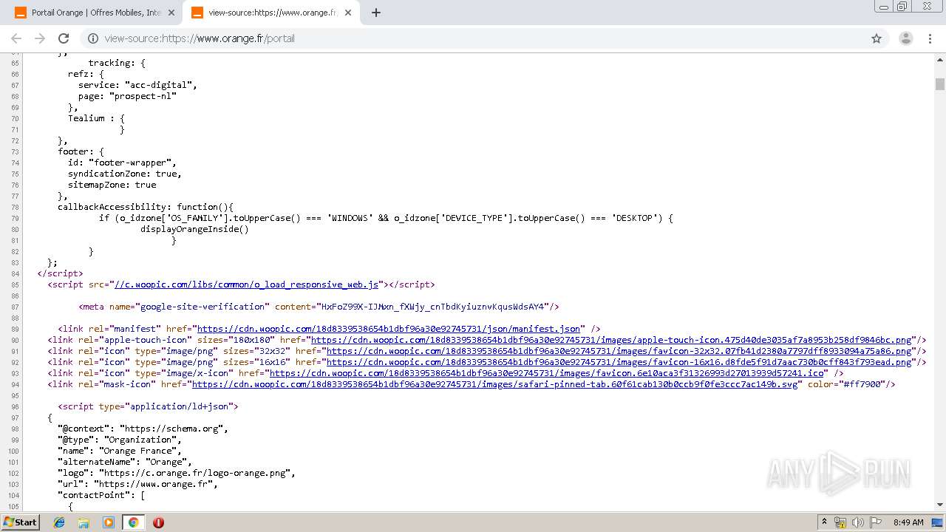This screenshot has height=532, width=946.
Task: Open the favicon.ico link
Action: pos(547,373)
